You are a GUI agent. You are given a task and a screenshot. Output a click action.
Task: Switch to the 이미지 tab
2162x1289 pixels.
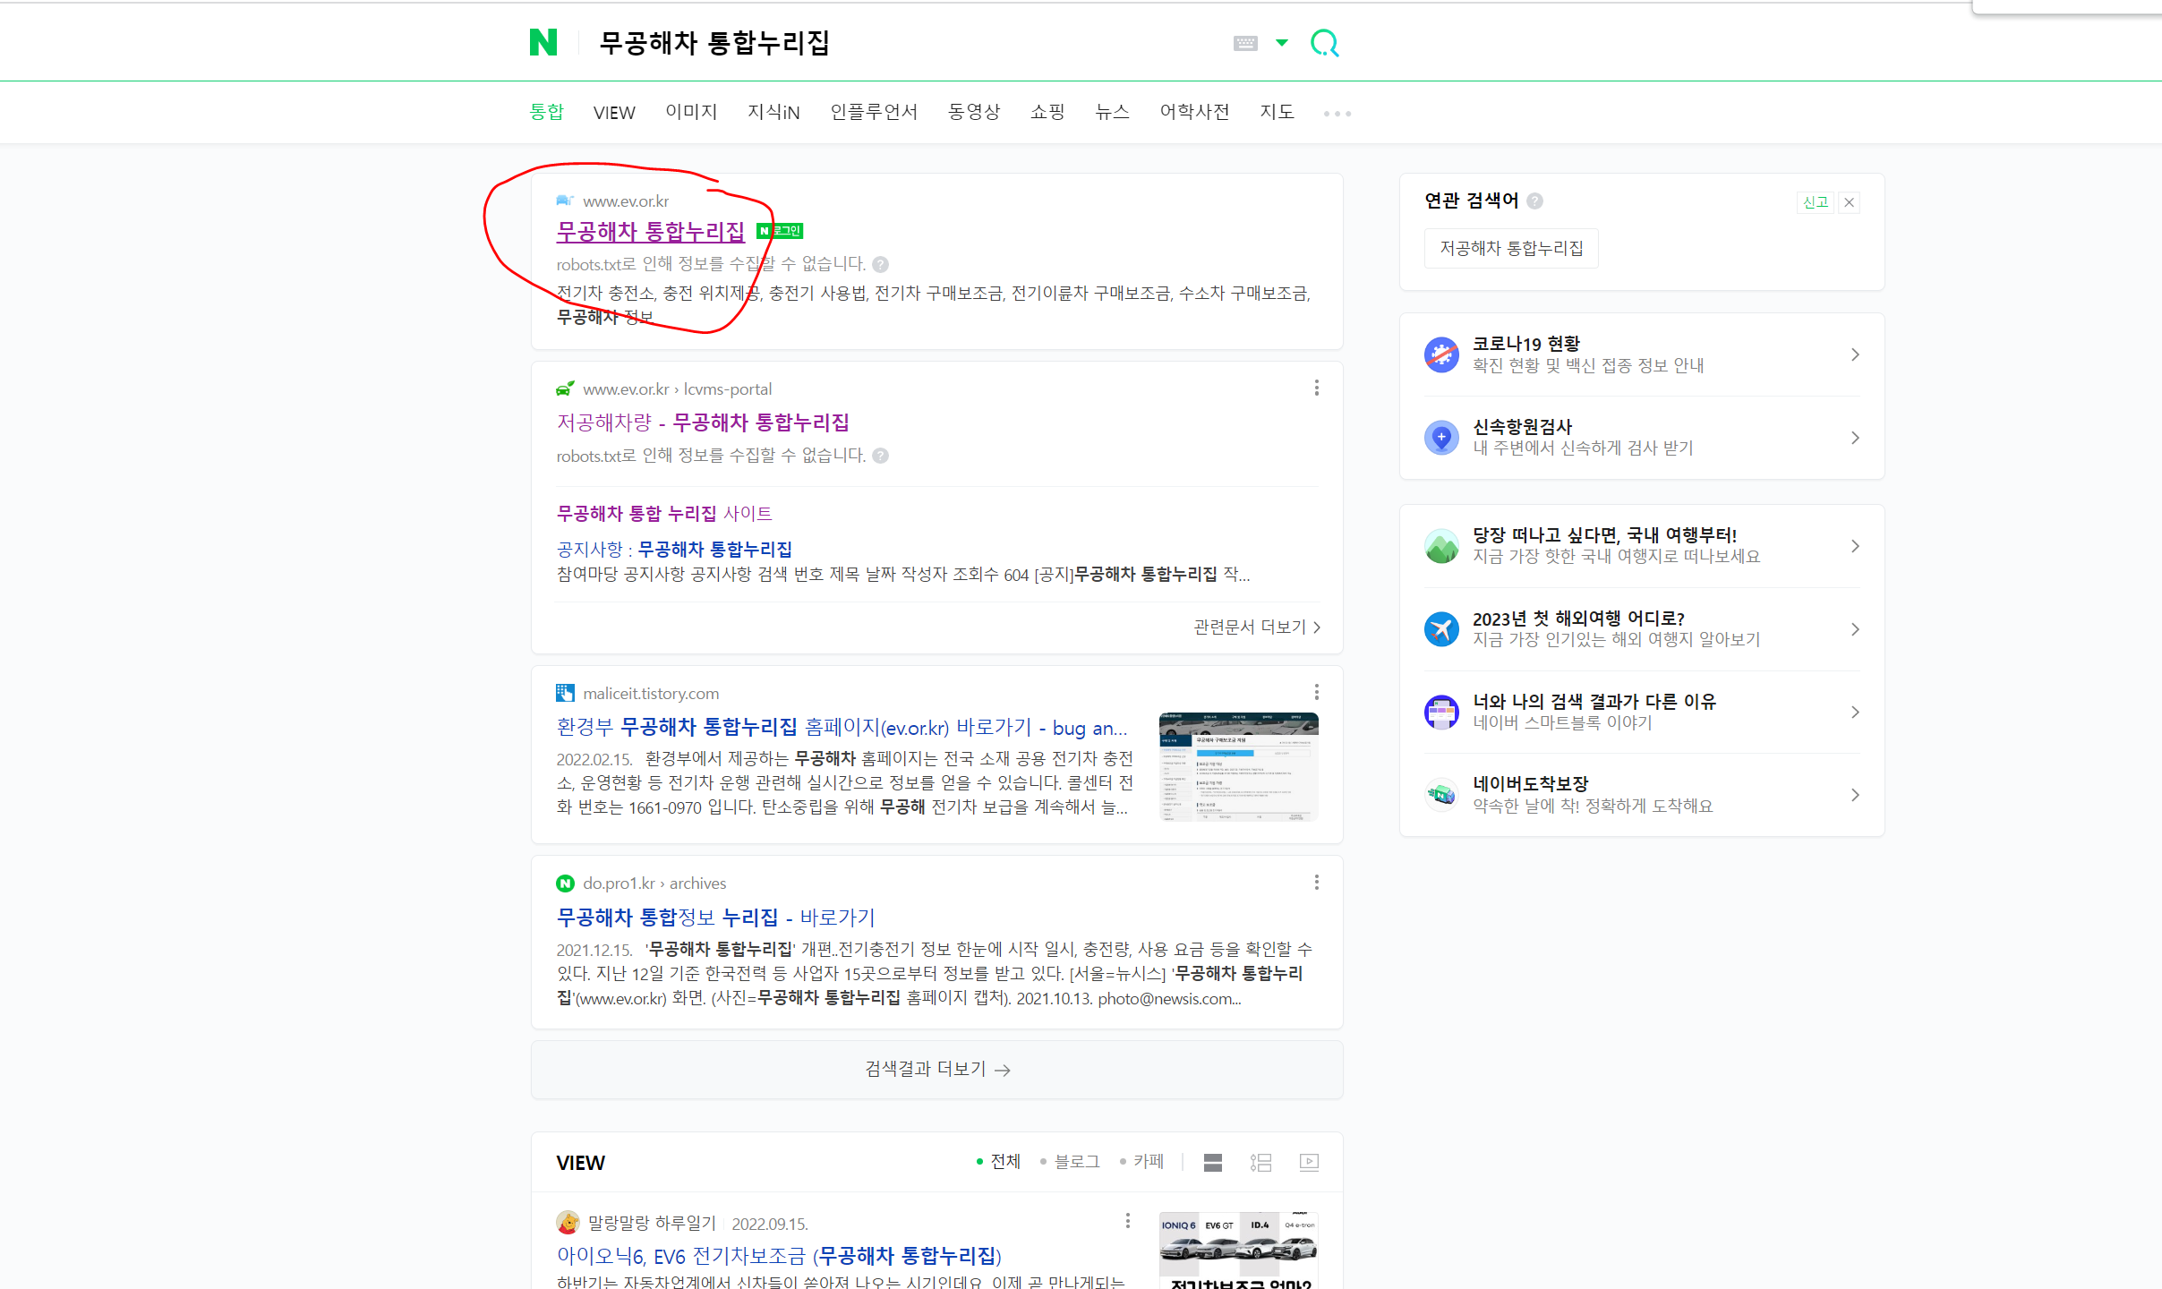pyautogui.click(x=691, y=111)
